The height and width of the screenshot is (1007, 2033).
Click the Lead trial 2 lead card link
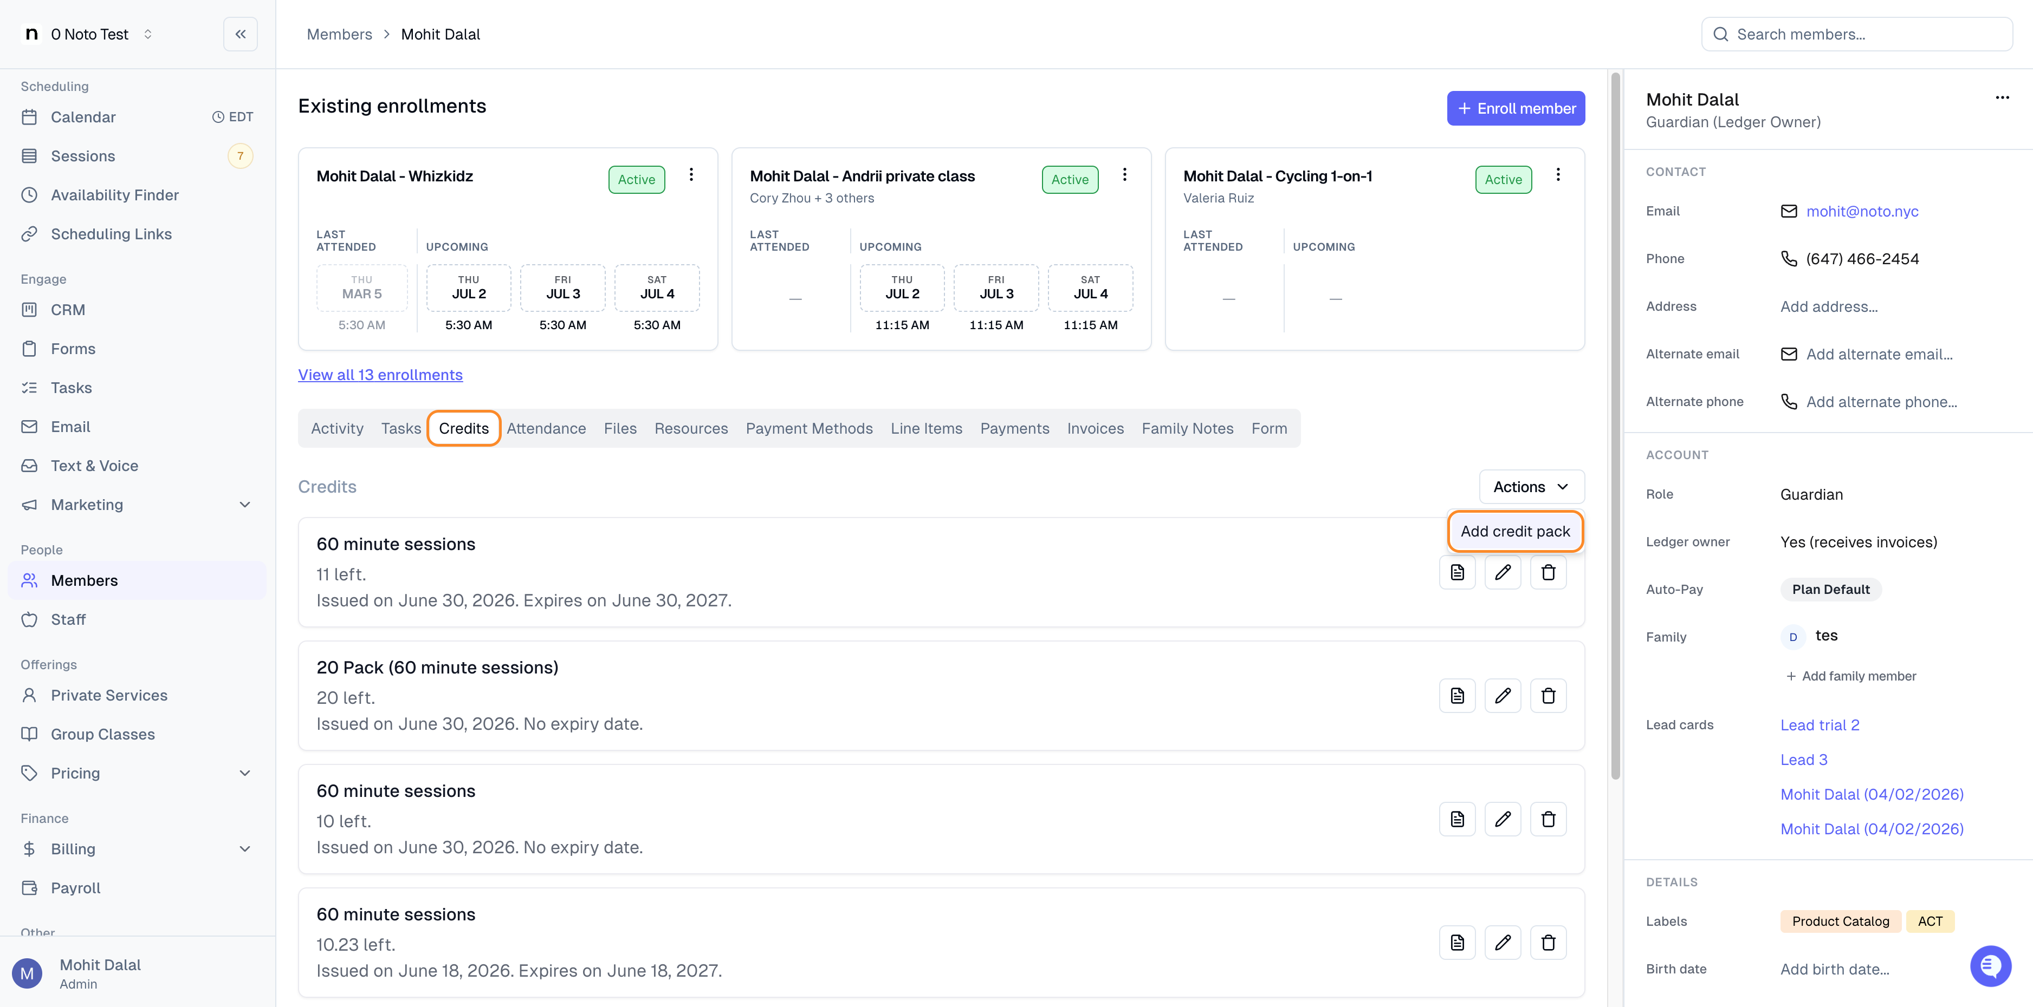pyautogui.click(x=1819, y=725)
